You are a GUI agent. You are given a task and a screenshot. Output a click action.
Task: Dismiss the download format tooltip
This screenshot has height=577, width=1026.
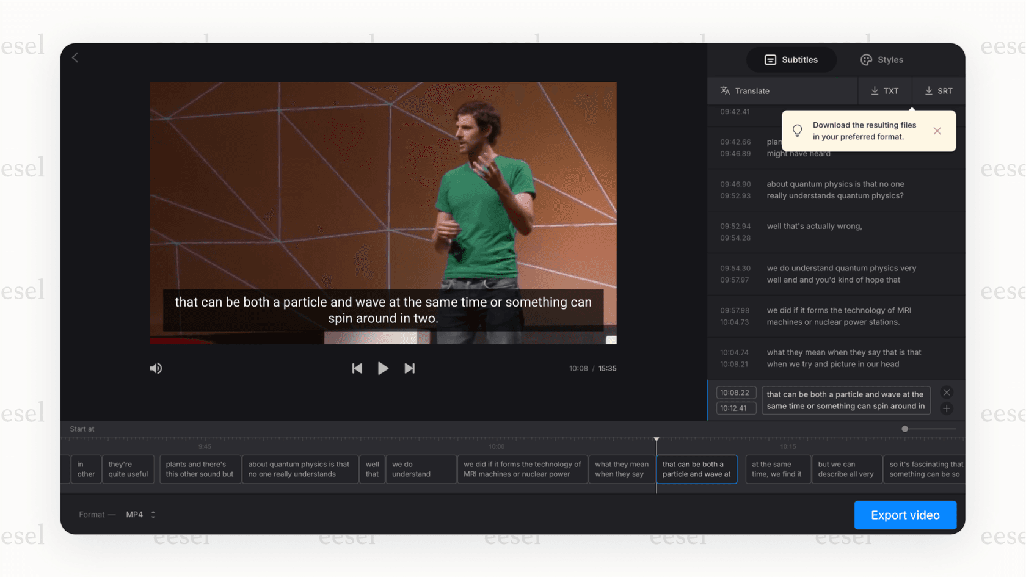click(937, 131)
